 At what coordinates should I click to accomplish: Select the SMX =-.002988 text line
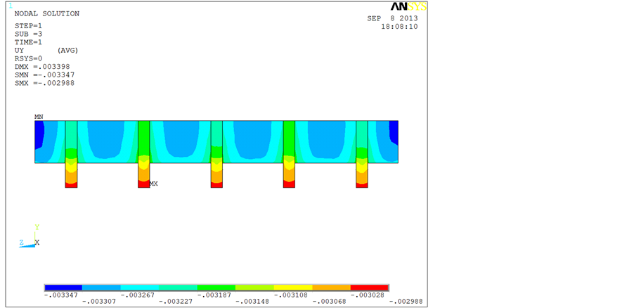click(44, 83)
